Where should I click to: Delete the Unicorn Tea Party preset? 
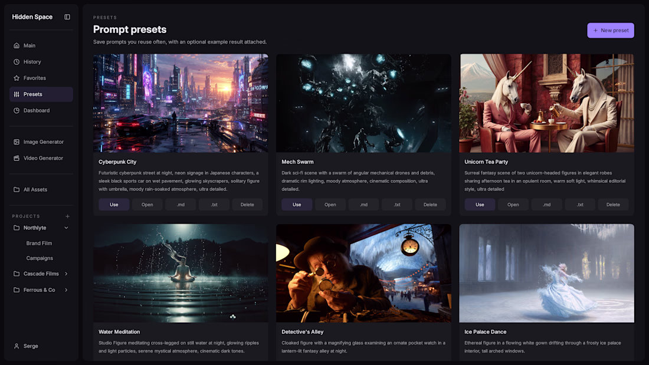coord(613,205)
